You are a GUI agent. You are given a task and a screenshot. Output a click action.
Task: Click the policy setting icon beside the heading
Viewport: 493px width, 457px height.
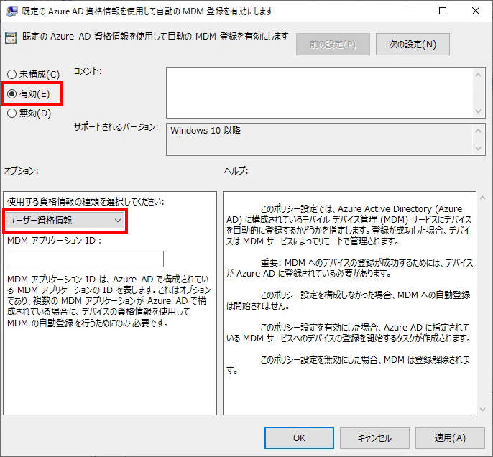click(x=11, y=38)
